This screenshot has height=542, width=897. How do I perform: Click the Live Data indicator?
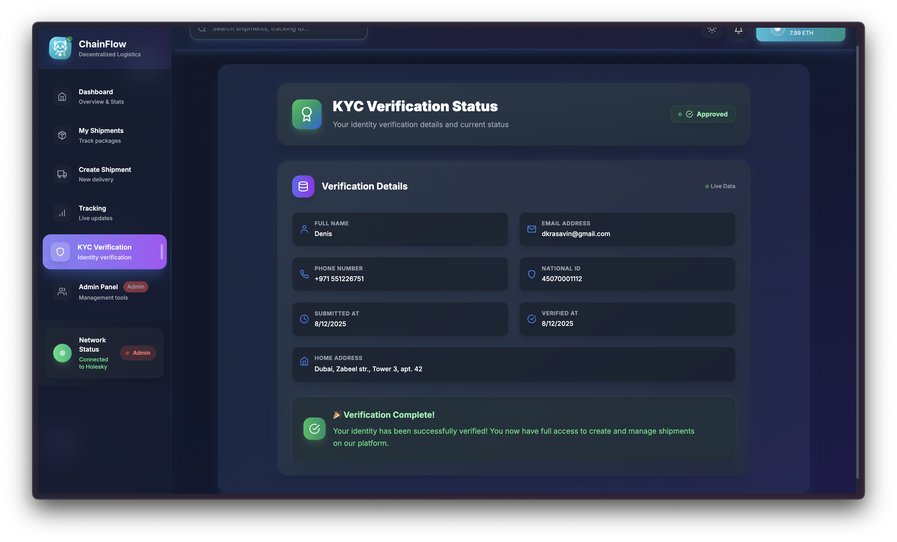[x=720, y=186]
